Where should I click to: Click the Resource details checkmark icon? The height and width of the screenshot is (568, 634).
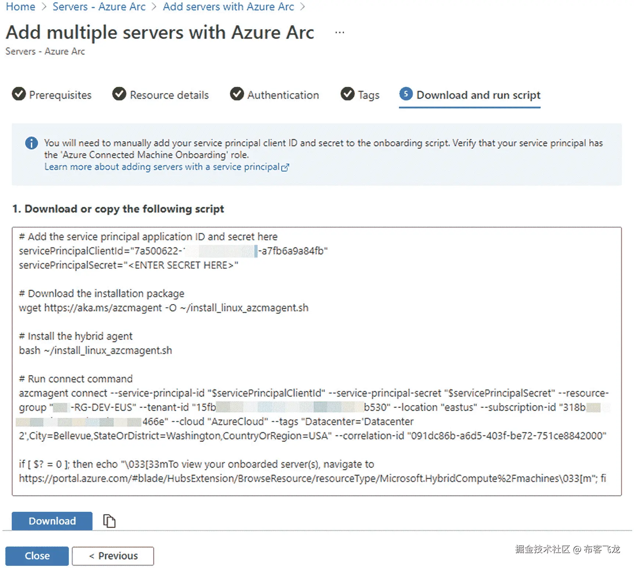coord(119,94)
